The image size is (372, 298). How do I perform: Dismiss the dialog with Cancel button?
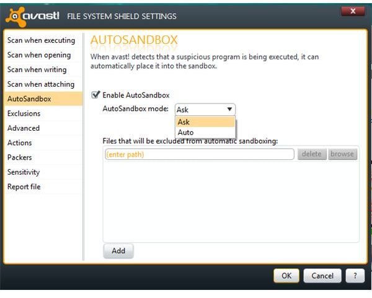(322, 276)
